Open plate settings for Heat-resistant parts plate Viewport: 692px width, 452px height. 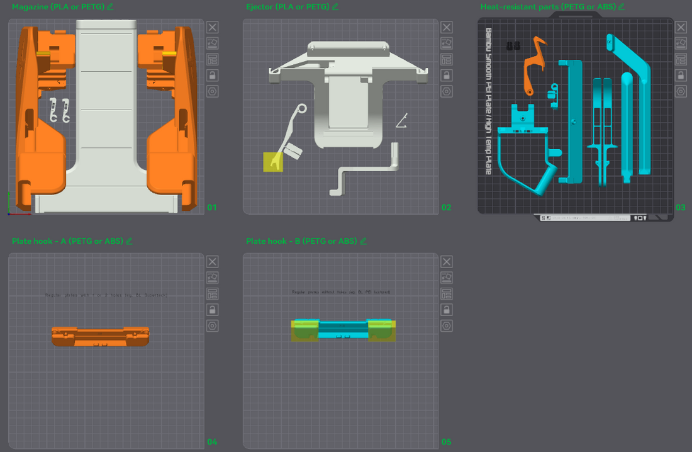pyautogui.click(x=681, y=91)
